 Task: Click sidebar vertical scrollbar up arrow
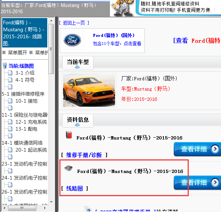[x=51, y=21]
